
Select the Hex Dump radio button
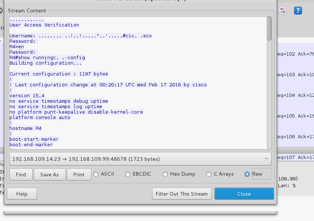pyautogui.click(x=165, y=174)
